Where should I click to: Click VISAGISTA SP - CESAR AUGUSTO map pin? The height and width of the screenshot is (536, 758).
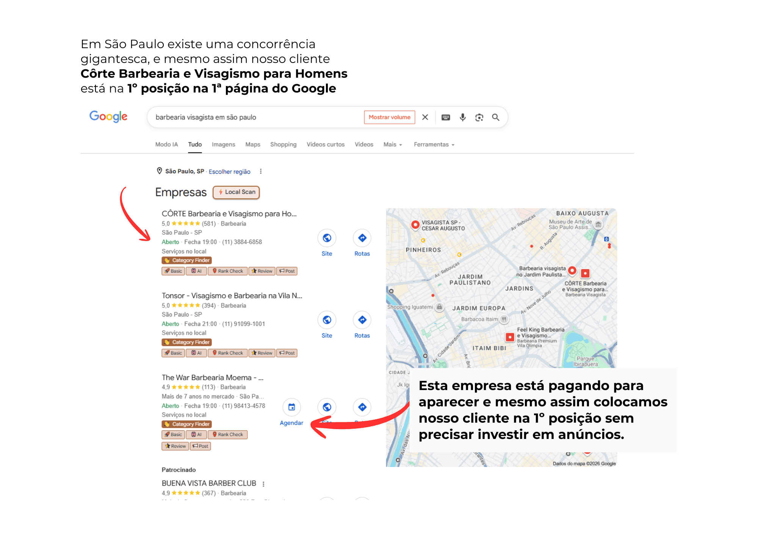[x=415, y=225]
